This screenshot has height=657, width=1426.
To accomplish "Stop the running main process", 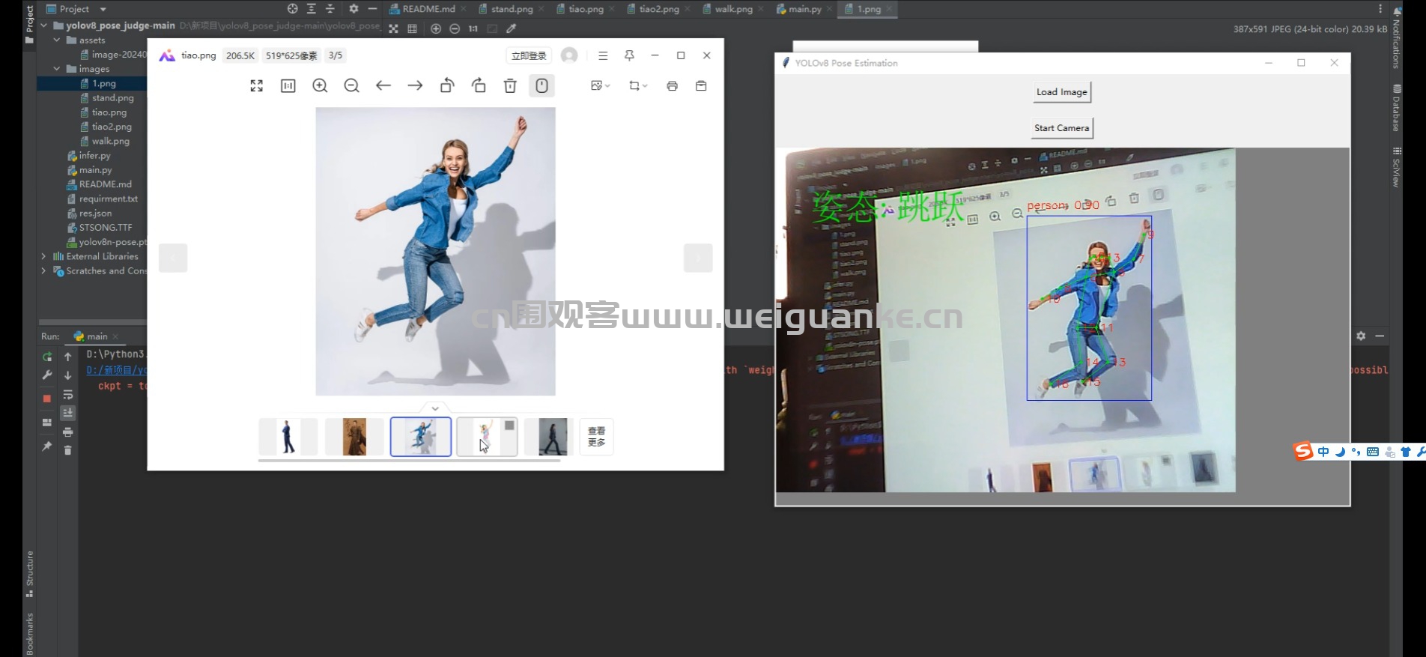I will (x=47, y=398).
